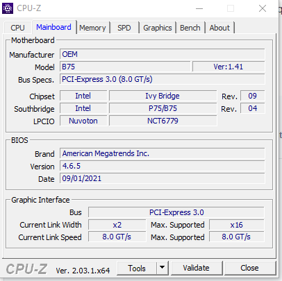
Task: Close CPU-Z with title bar X
Action: (263, 8)
